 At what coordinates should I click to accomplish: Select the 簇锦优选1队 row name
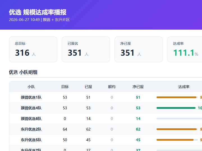pos(31,97)
